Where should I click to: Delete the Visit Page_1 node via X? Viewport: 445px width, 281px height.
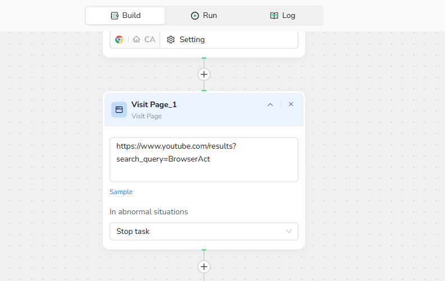291,104
